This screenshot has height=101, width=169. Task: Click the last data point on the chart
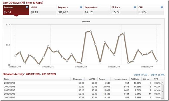click(157, 61)
